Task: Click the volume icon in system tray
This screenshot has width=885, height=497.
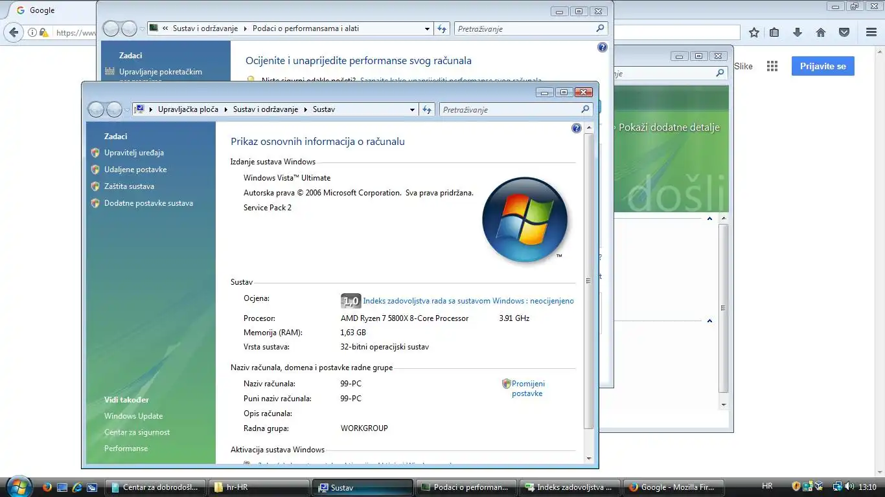Action: (x=849, y=487)
